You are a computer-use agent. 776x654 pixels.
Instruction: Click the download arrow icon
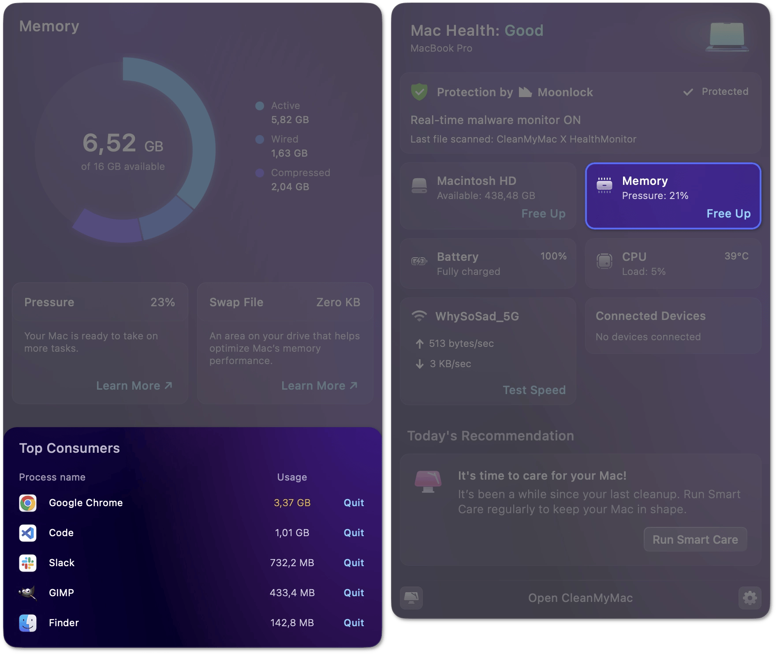point(419,364)
